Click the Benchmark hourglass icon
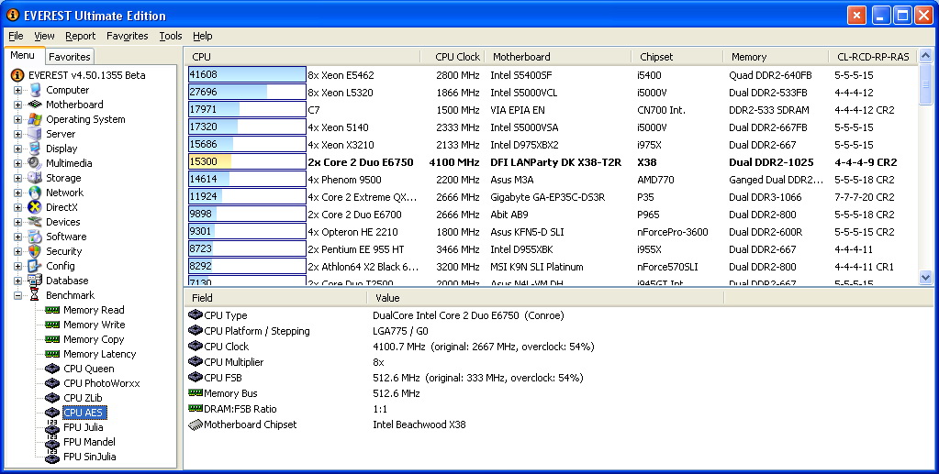 [35, 295]
